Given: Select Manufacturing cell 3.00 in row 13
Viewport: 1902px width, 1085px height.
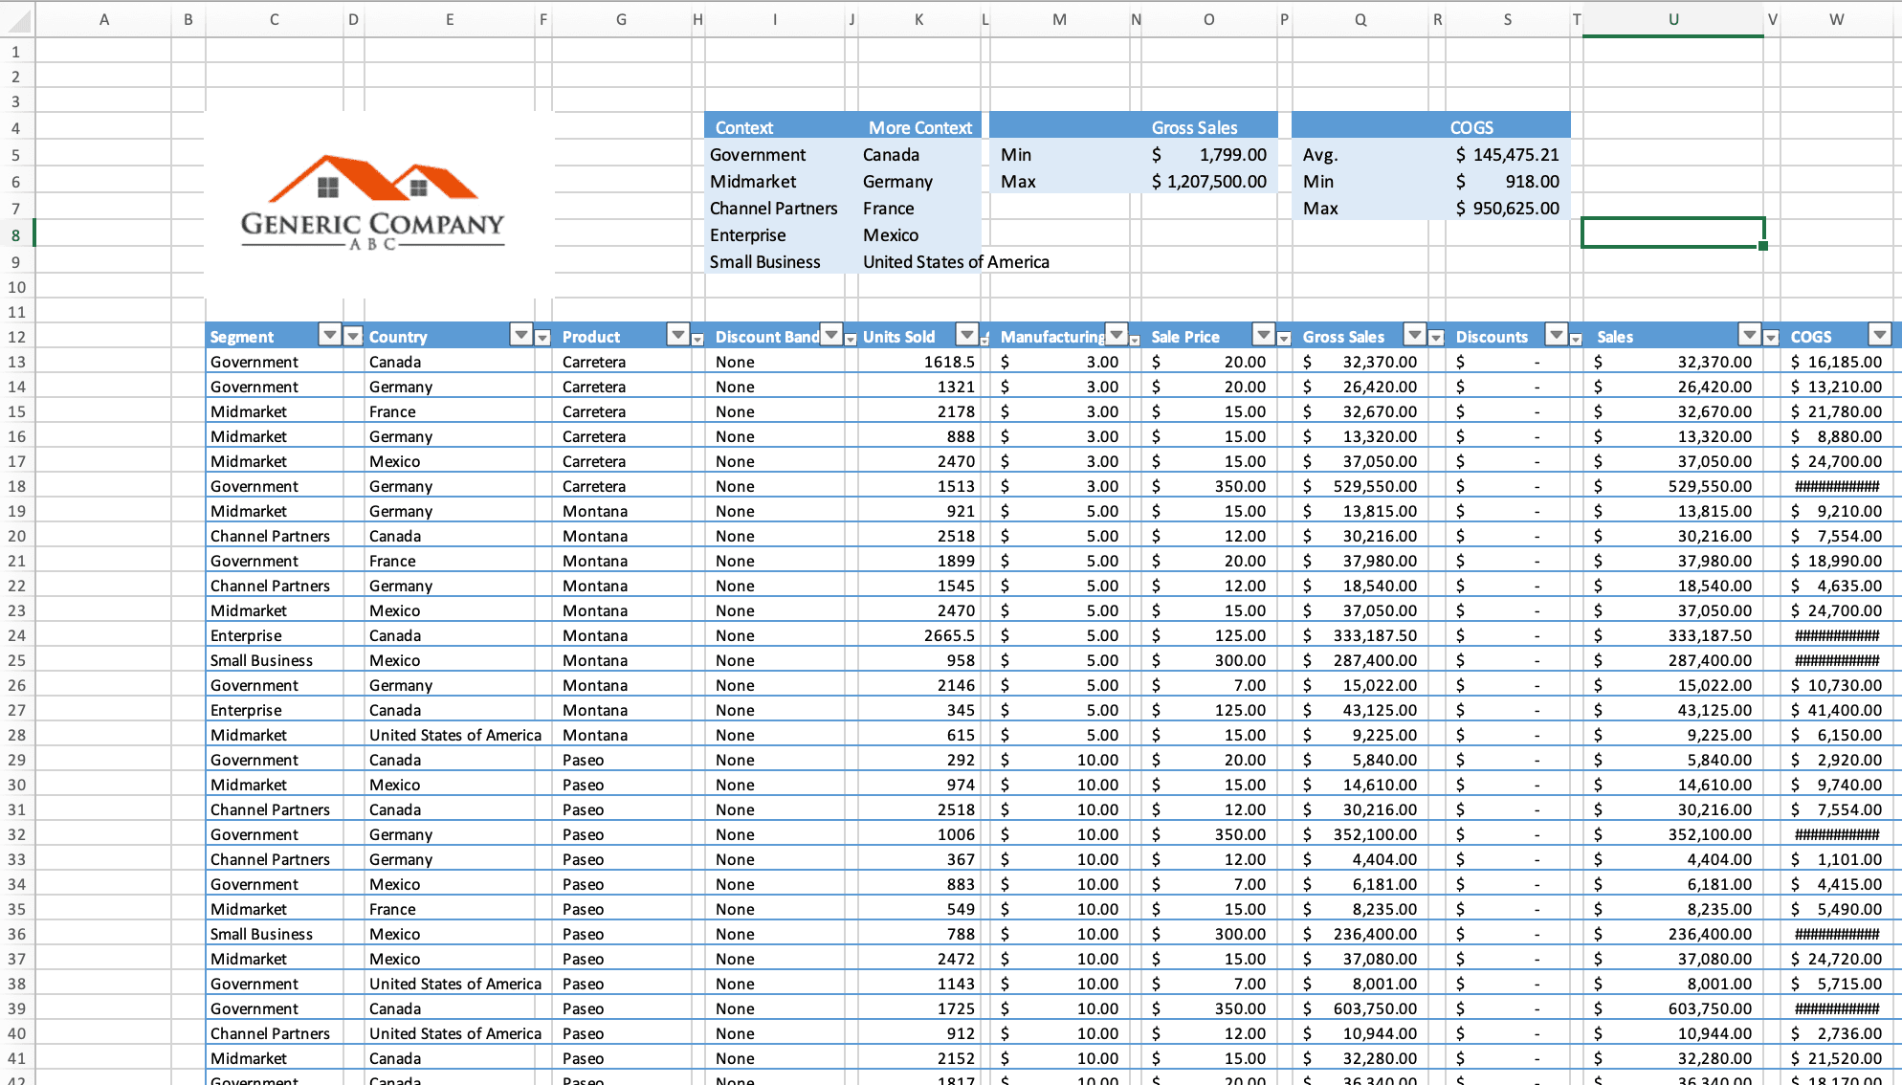Looking at the screenshot, I should coord(1060,362).
